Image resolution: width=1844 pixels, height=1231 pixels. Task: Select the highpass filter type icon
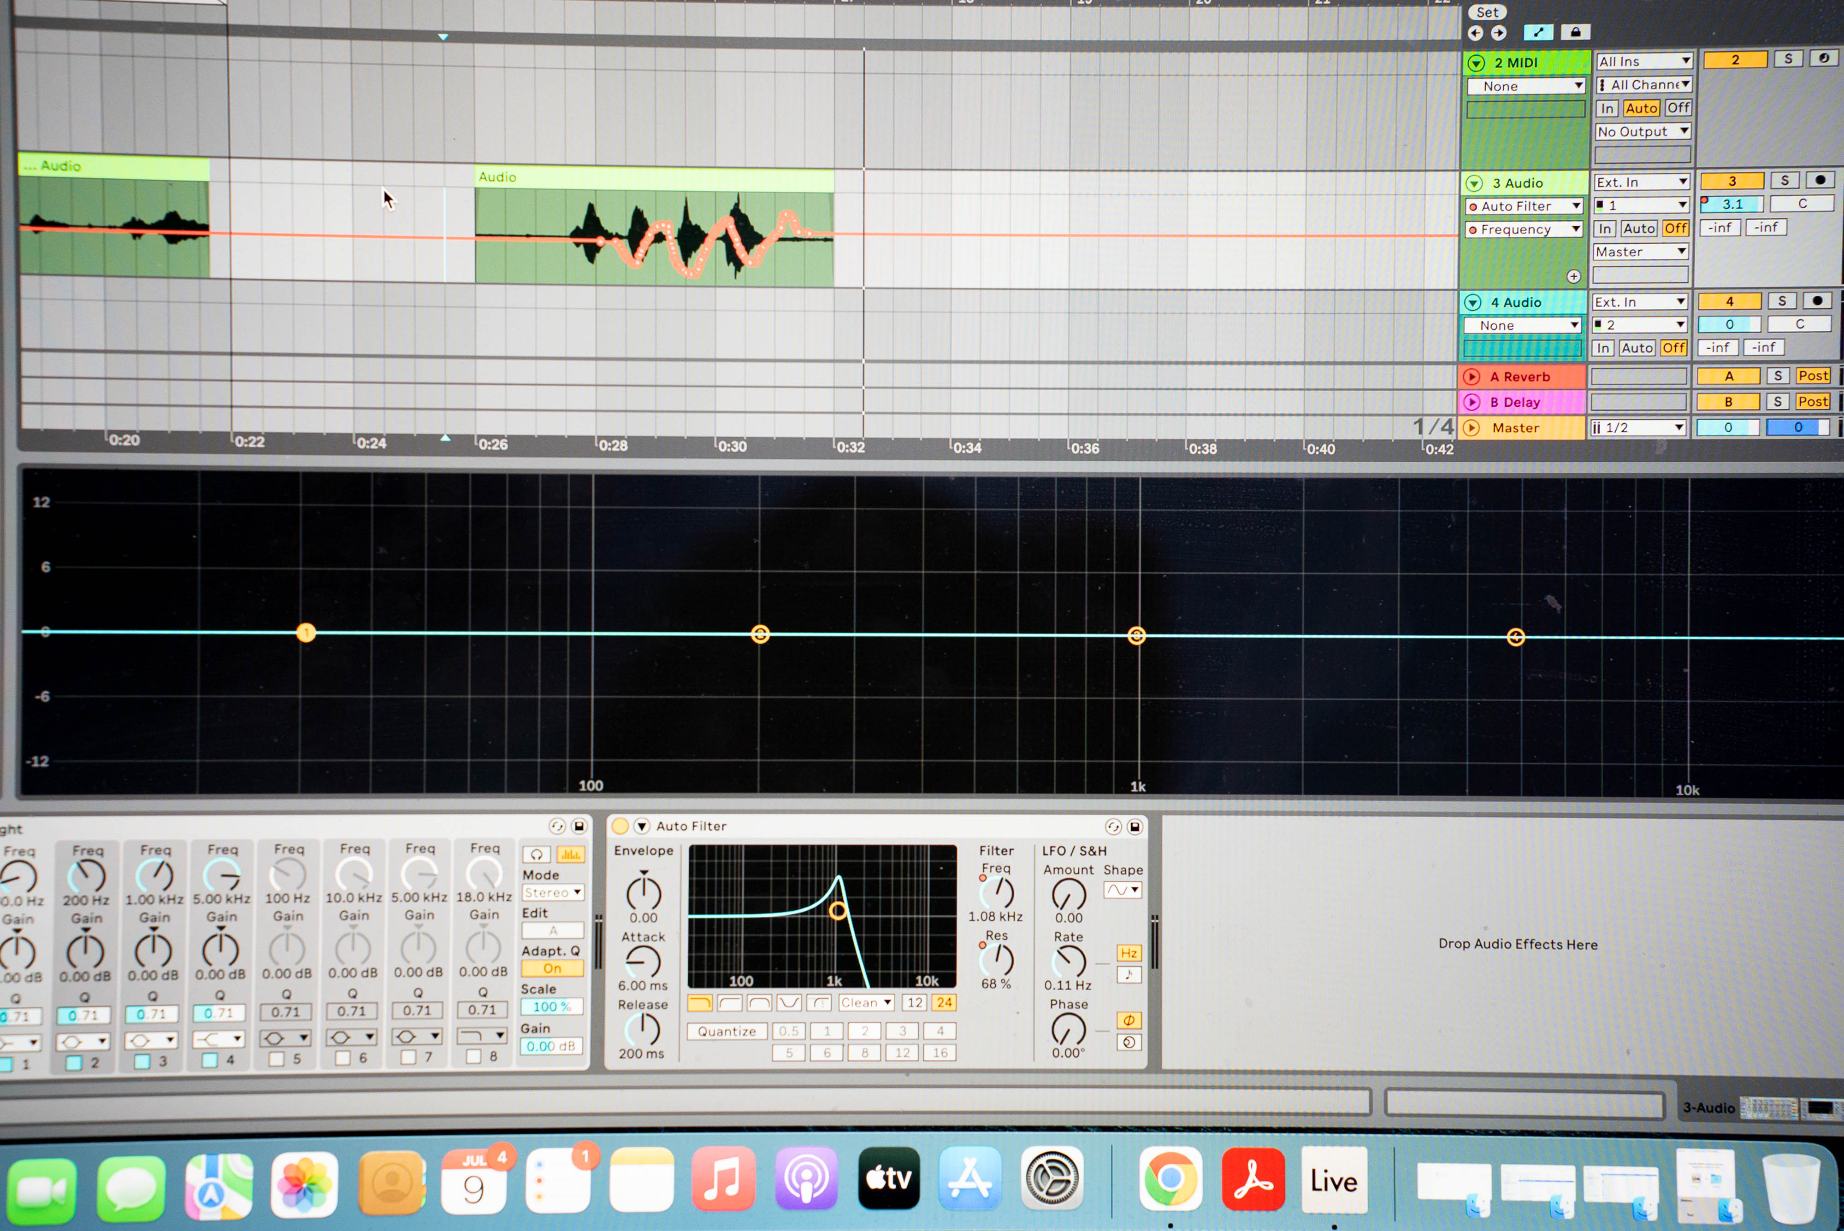point(730,1002)
